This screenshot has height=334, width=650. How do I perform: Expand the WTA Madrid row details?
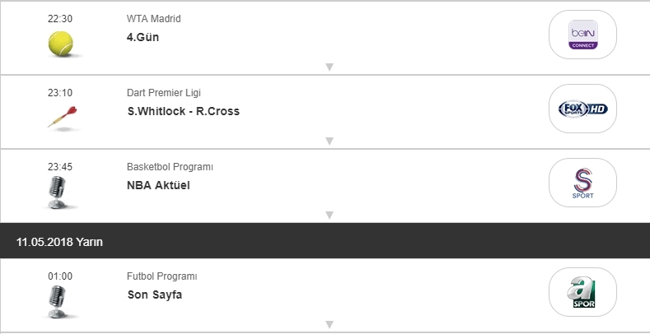[x=329, y=67]
